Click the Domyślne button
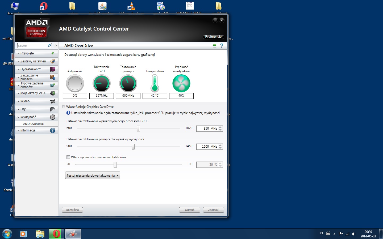383x239 pixels. [x=72, y=210]
